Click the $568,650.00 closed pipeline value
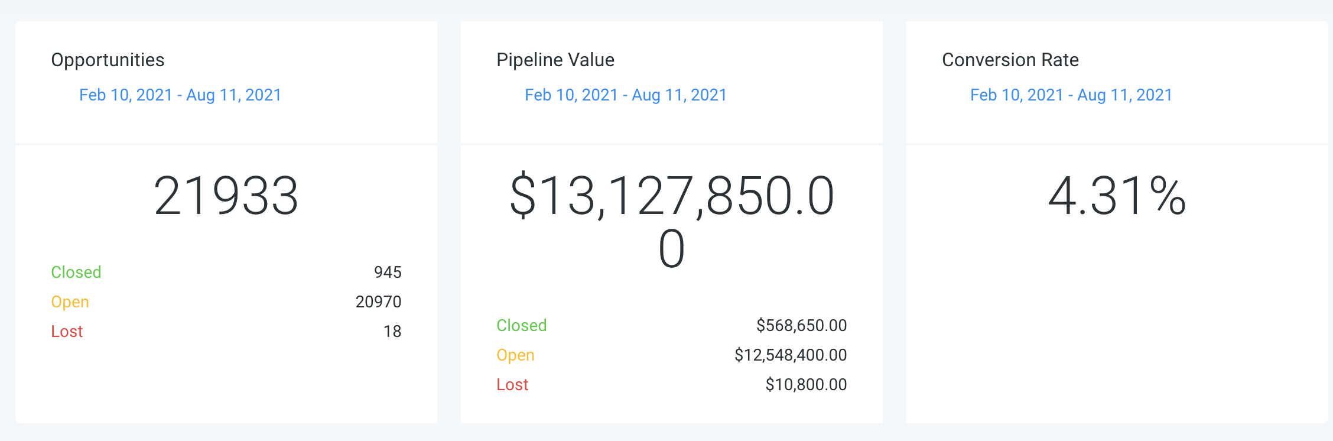The height and width of the screenshot is (441, 1333). 802,325
